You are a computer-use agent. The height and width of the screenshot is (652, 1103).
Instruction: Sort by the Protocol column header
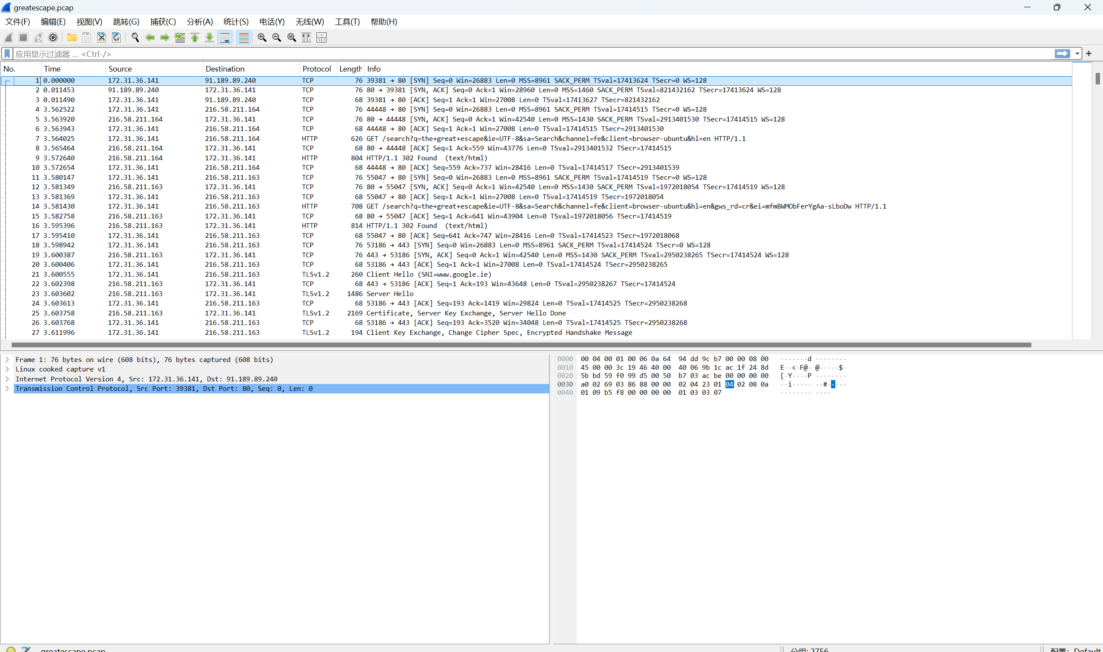318,69
